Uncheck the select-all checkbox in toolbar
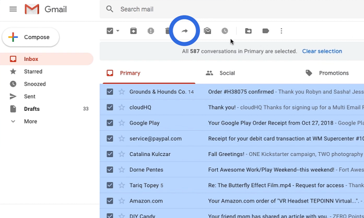This screenshot has height=218, width=364. 110,31
